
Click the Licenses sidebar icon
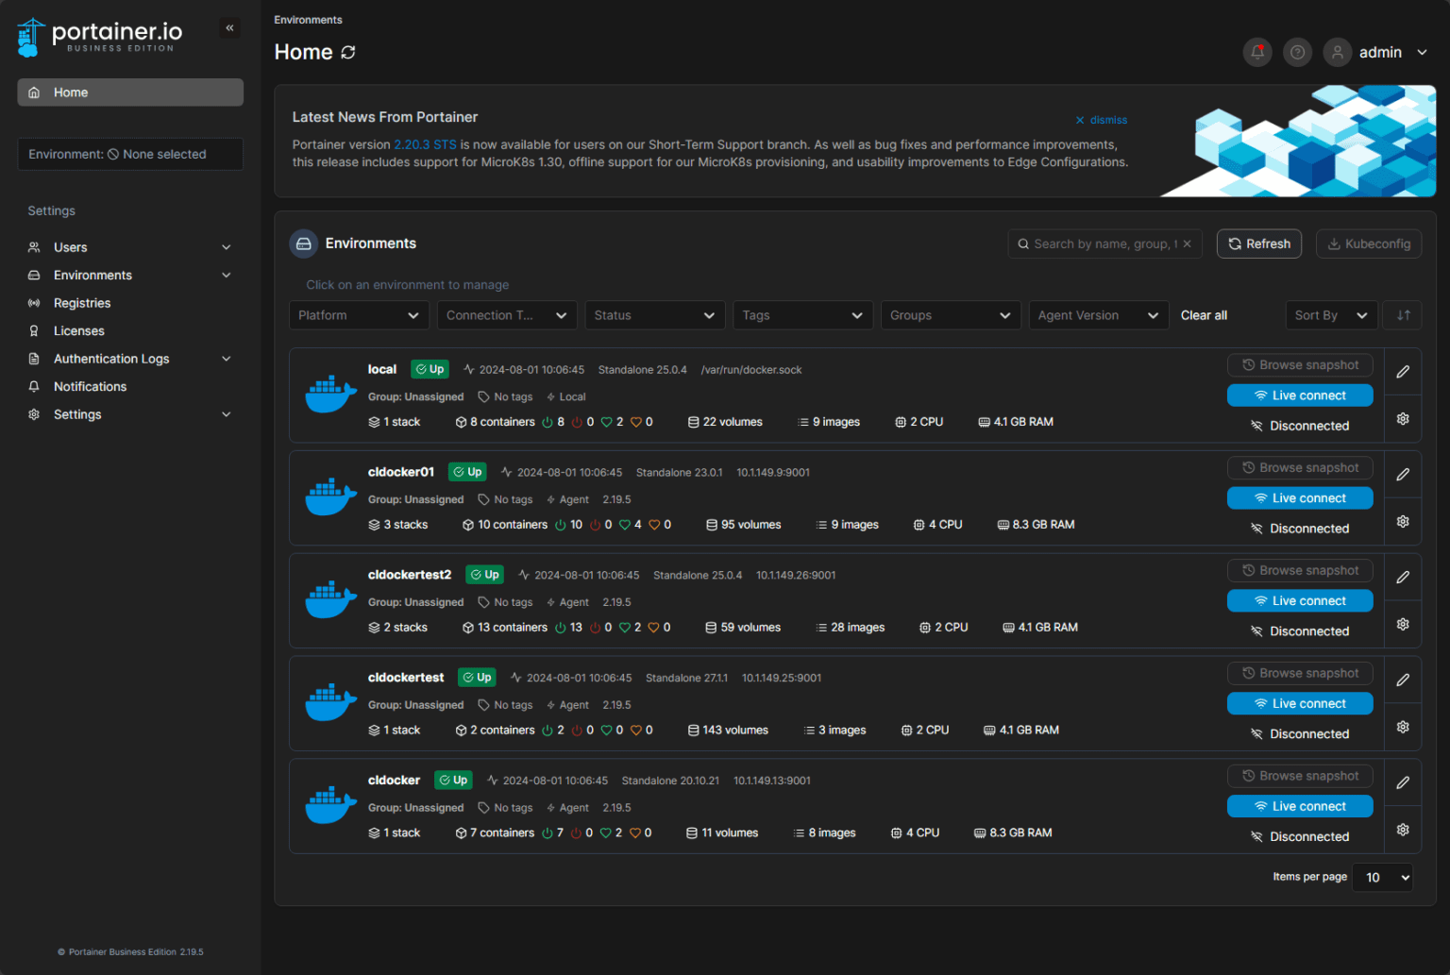[33, 330]
